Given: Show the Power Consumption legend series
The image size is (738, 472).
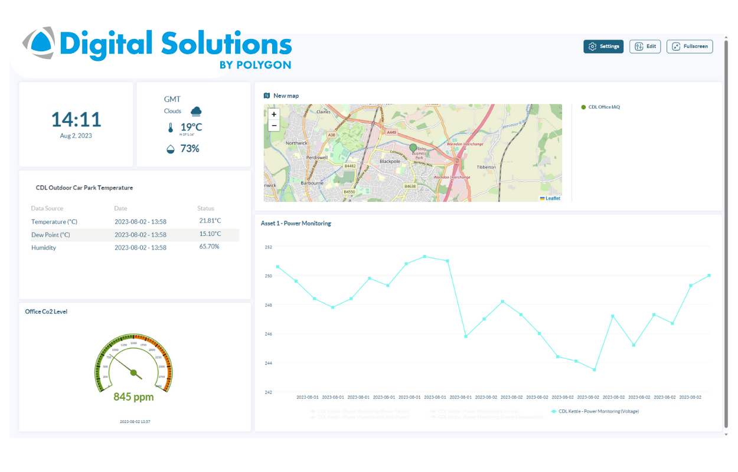Looking at the screenshot, I should (x=486, y=417).
